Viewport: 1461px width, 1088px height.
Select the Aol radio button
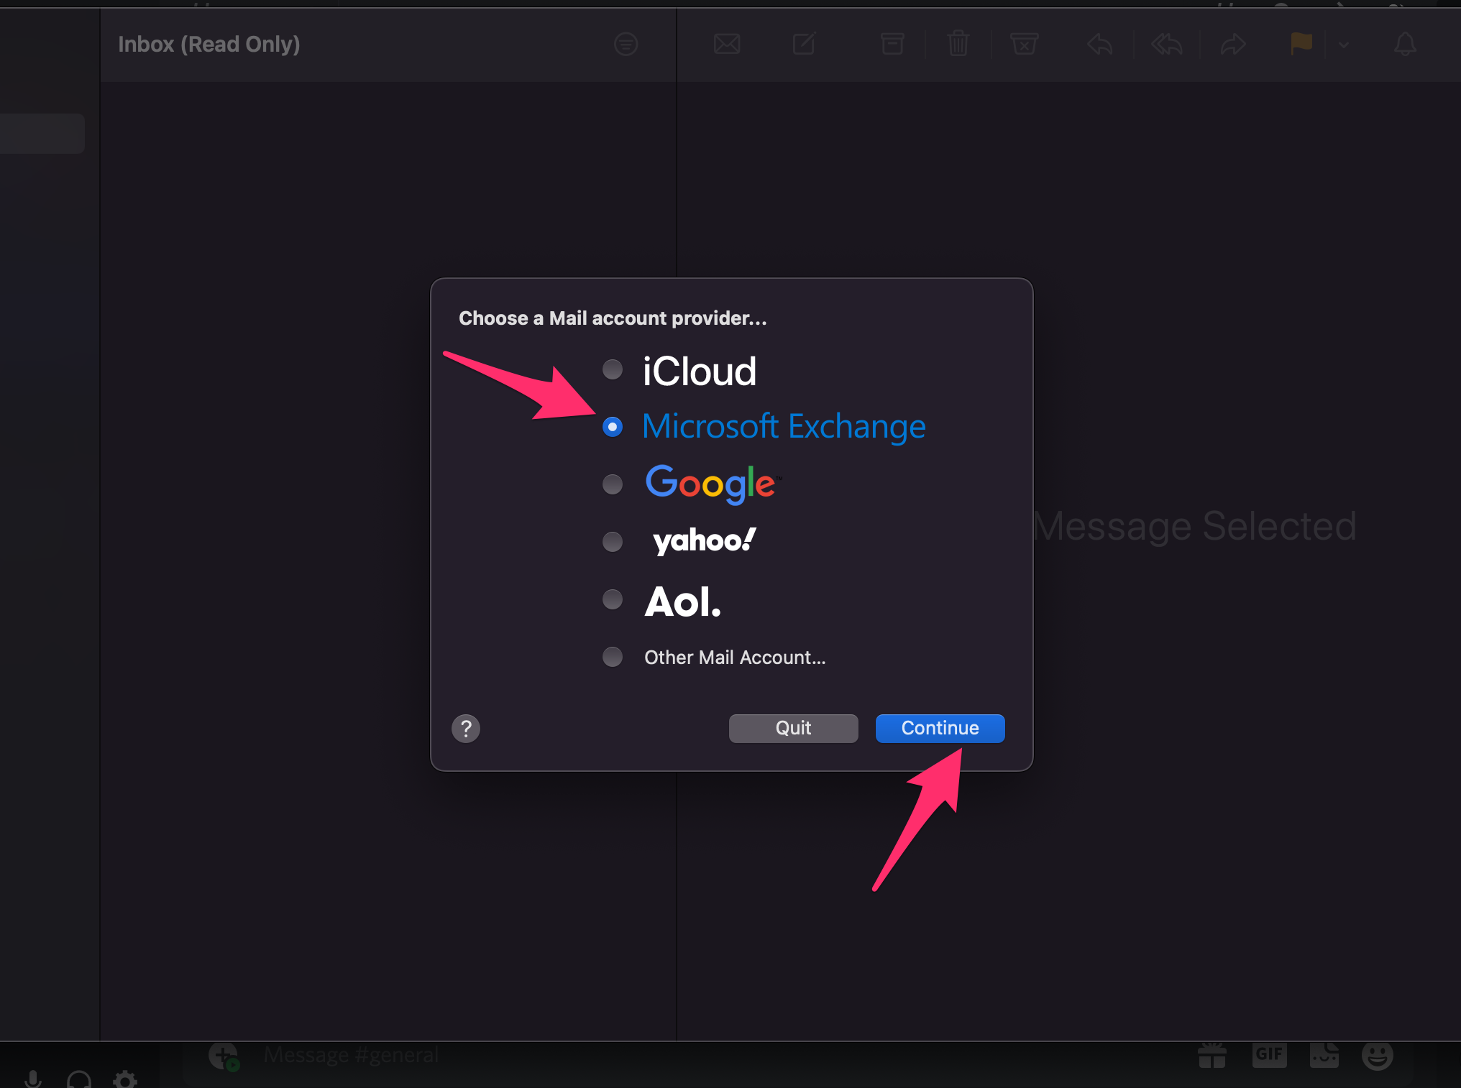pyautogui.click(x=613, y=599)
